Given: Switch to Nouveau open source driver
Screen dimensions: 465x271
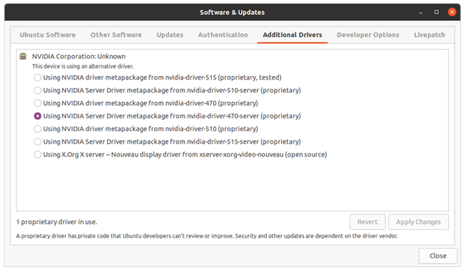Looking at the screenshot, I should coord(37,155).
